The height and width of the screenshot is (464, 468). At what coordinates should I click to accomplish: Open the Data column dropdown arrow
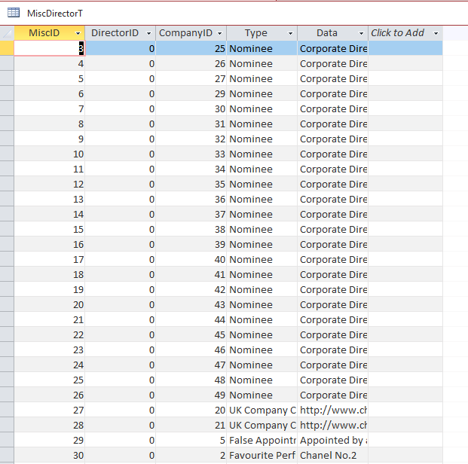click(x=361, y=33)
